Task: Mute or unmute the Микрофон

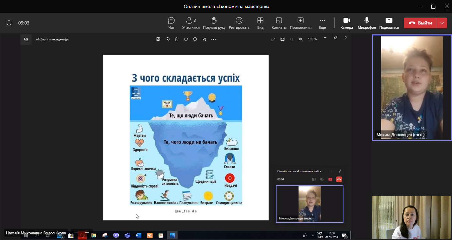Action: click(367, 23)
